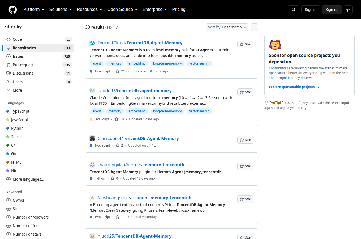
Task: Open TencentCloud/TencentDB-Agent-Memory repository link
Action: (140, 43)
